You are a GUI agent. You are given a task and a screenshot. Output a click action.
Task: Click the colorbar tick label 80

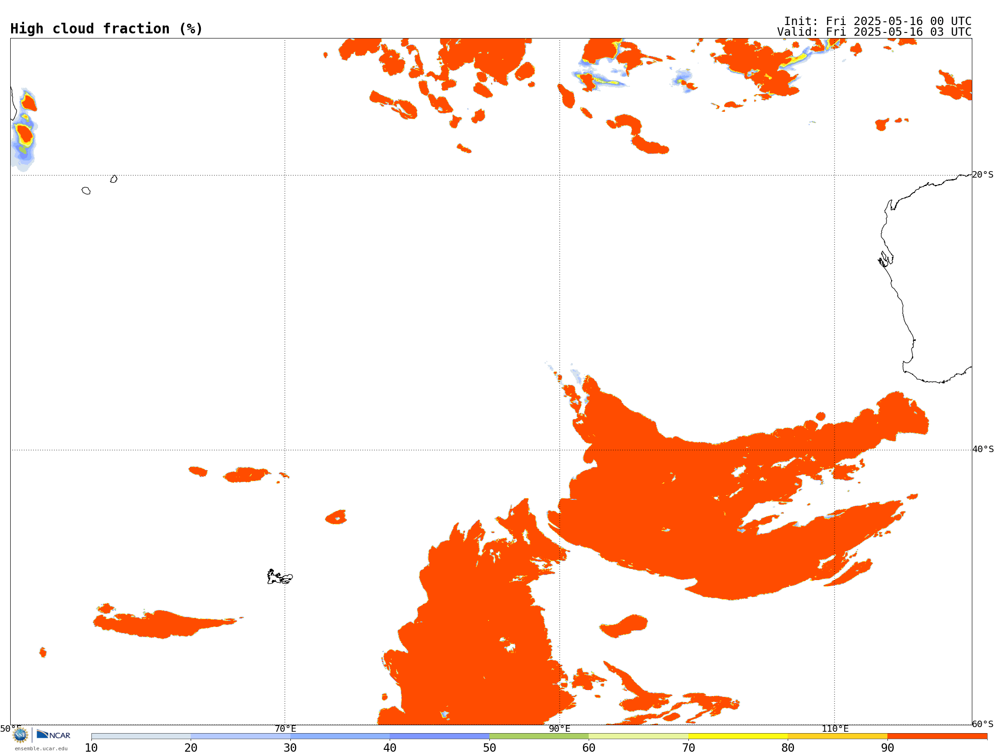tap(788, 748)
